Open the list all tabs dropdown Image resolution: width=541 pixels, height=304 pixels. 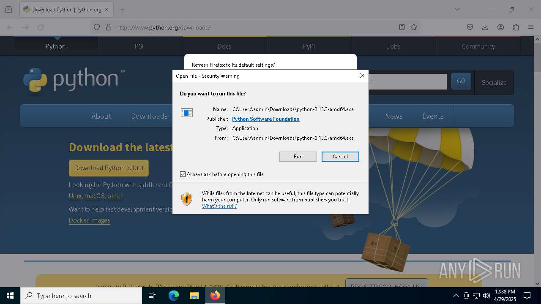pyautogui.click(x=457, y=9)
